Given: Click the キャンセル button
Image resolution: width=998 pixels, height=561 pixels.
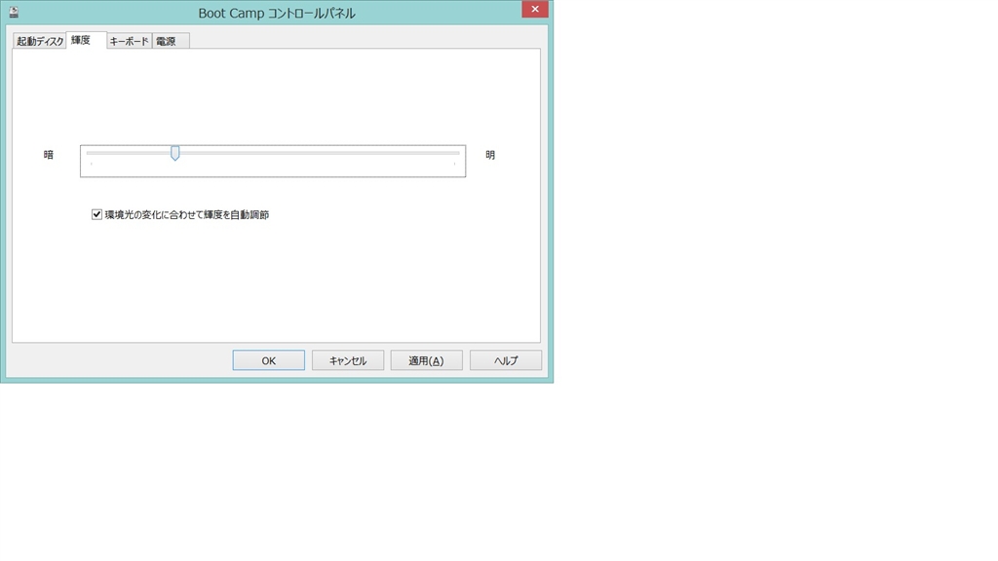Looking at the screenshot, I should click(x=348, y=360).
